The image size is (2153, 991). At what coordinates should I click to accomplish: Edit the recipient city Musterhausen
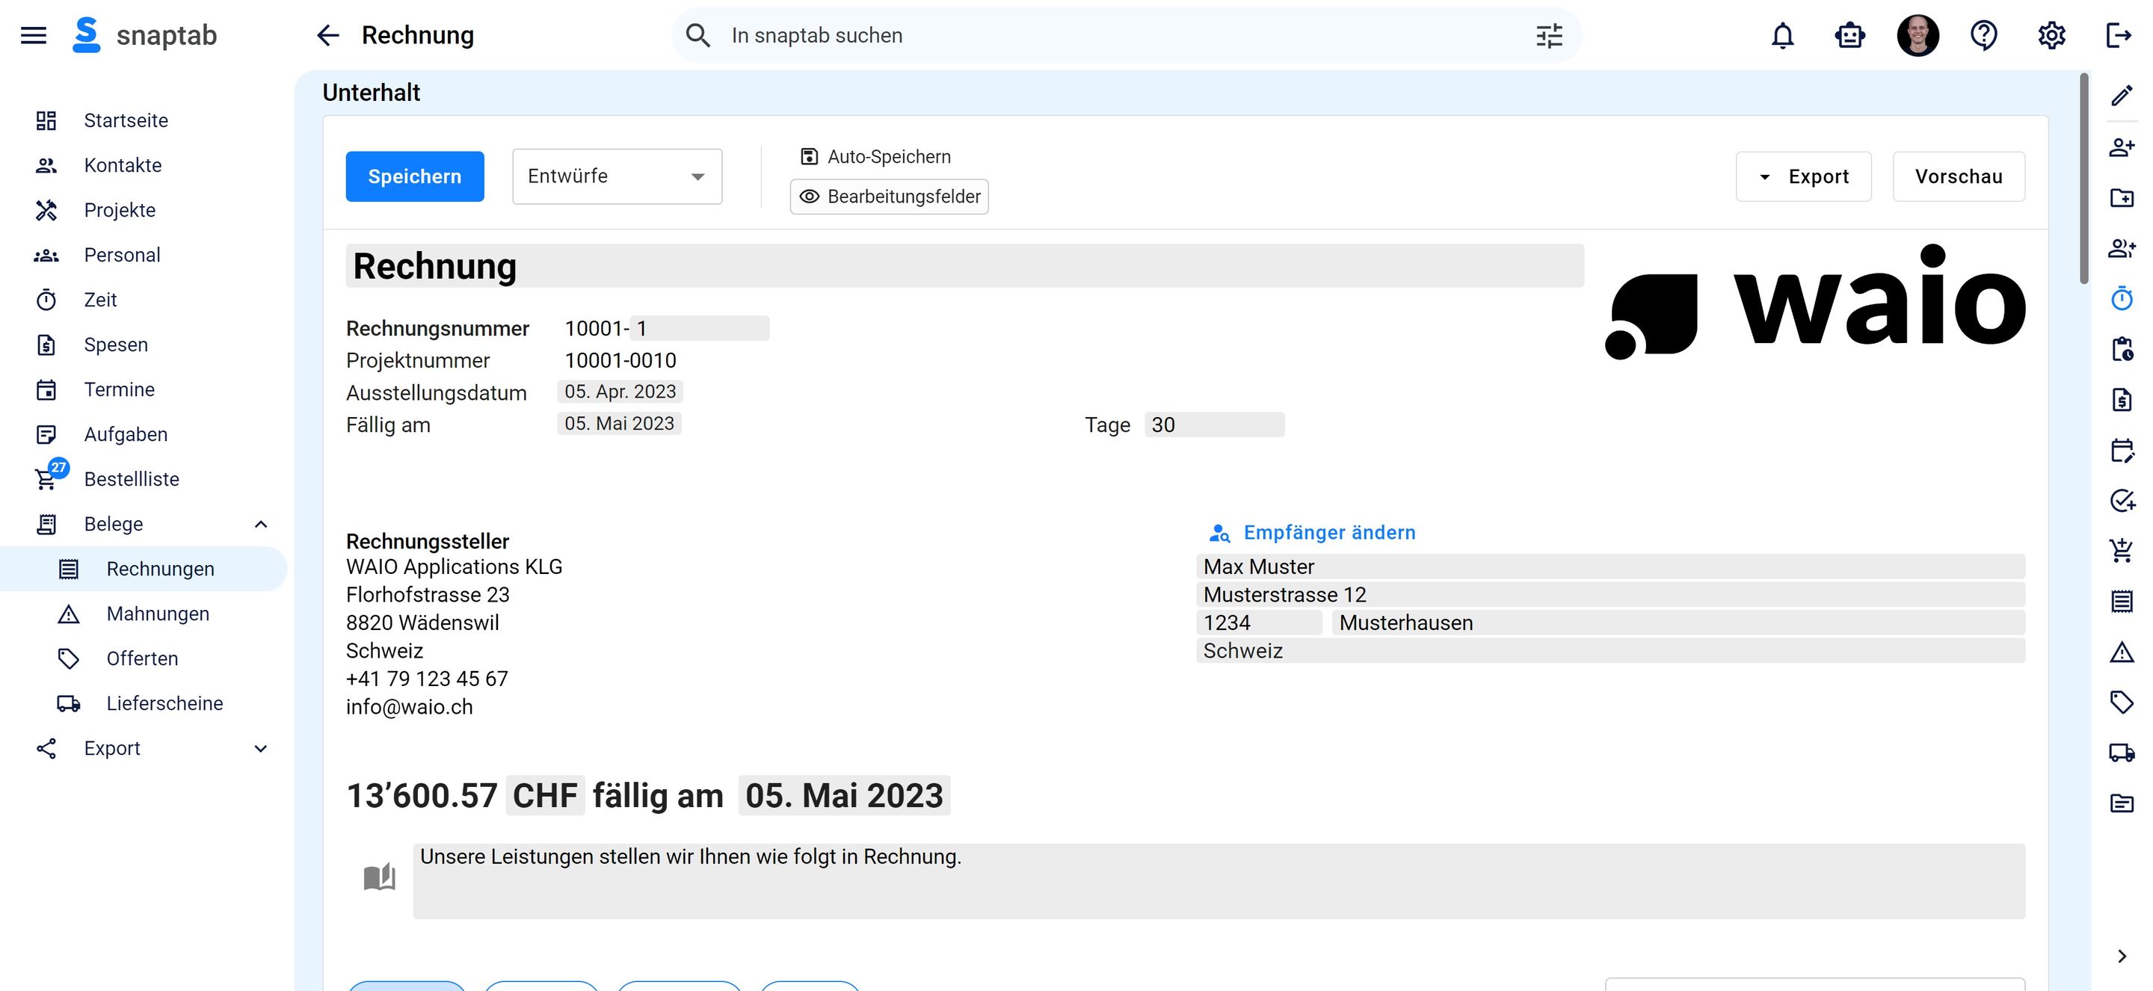[1678, 623]
